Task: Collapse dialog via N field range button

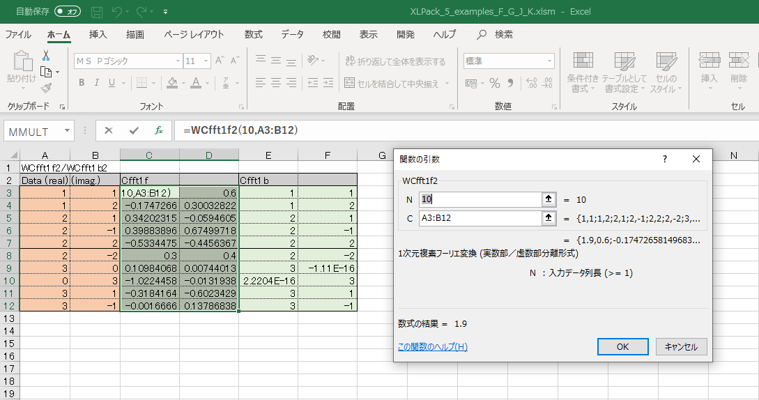Action: (x=548, y=199)
